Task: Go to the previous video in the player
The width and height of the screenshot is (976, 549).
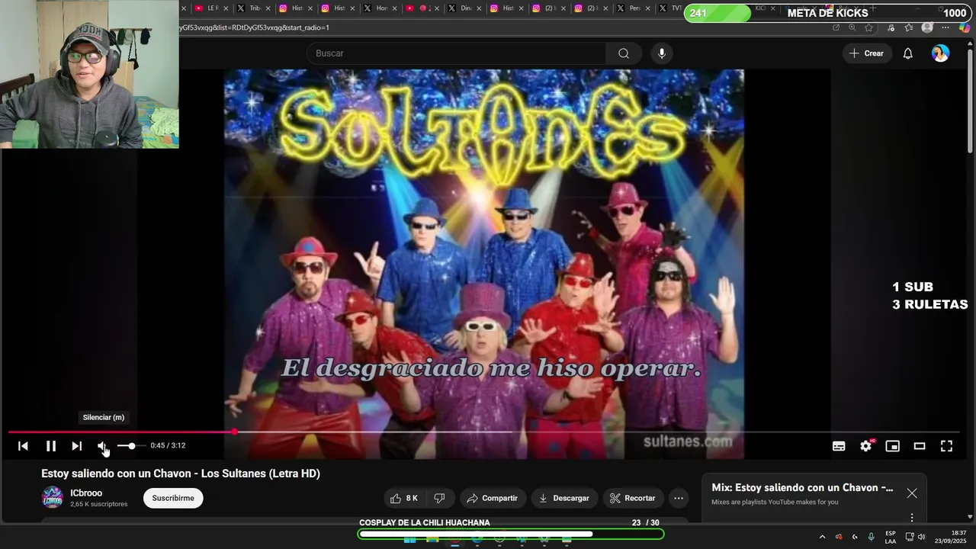Action: 23,446
